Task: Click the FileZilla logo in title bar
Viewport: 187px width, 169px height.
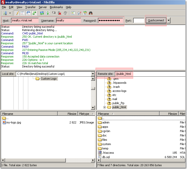Action: [x=3, y=2]
